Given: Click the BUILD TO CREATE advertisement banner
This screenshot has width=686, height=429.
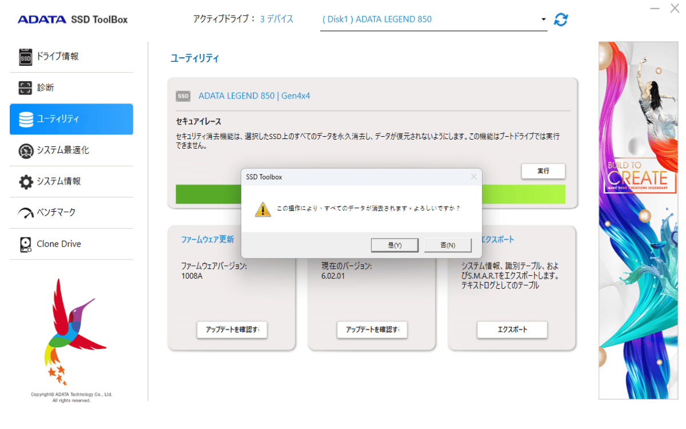Looking at the screenshot, I should (x=637, y=220).
